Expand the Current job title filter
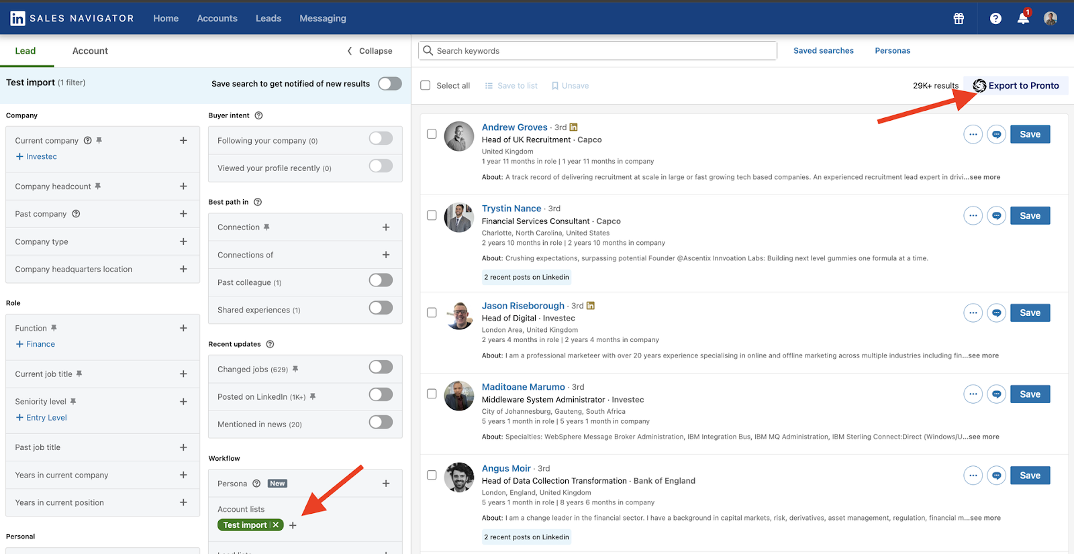 183,374
